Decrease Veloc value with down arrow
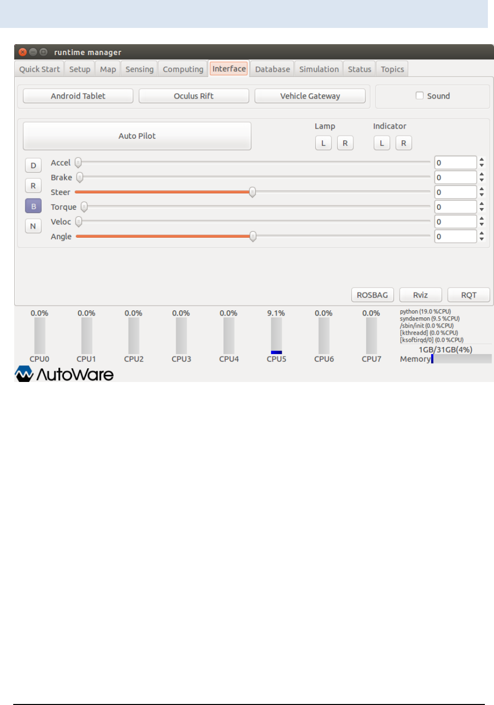The image size is (494, 705). tap(481, 225)
